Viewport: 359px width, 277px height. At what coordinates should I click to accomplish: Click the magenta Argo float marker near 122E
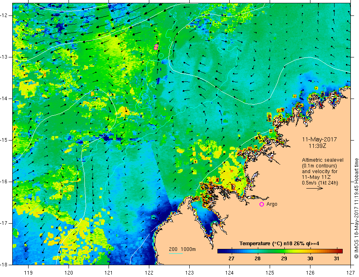pos(156,47)
